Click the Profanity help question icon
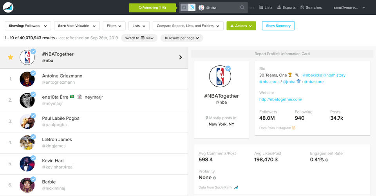This screenshot has height=196, width=376. tap(214, 178)
